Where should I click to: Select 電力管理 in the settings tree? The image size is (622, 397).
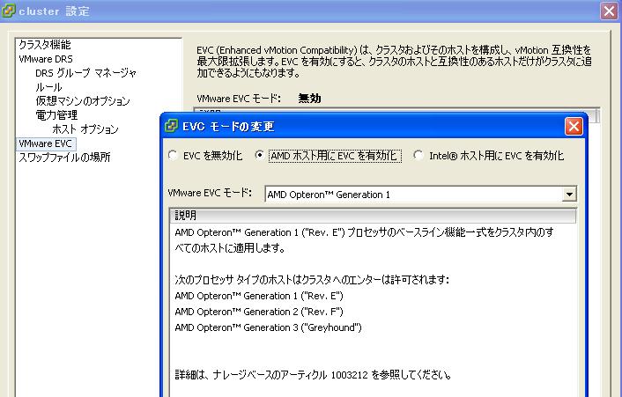[56, 115]
